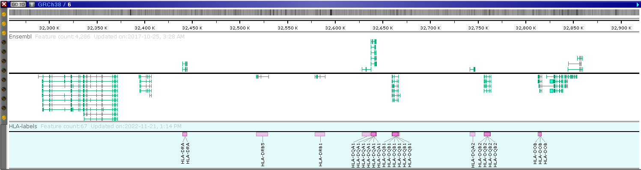The width and height of the screenshot is (641, 170).
Task: Select the HLA-labels track title
Action: (x=23, y=126)
